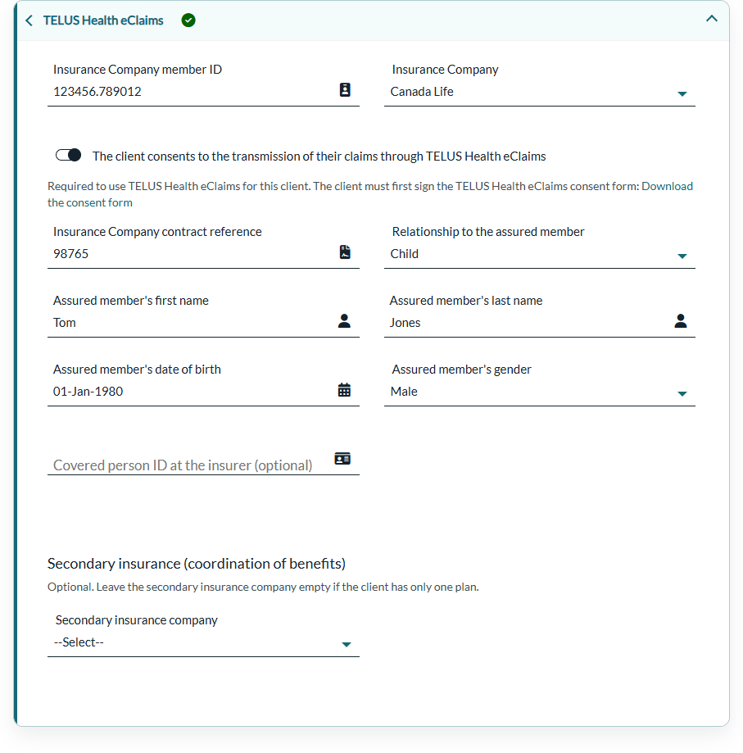The image size is (743, 753).
Task: Click the consent statement text label
Action: 319,156
